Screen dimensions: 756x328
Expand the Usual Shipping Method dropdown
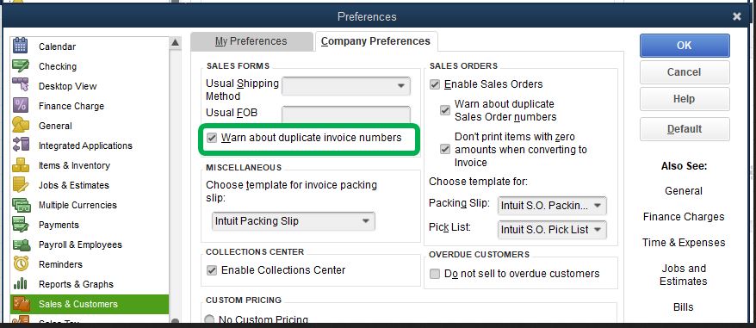pos(346,86)
